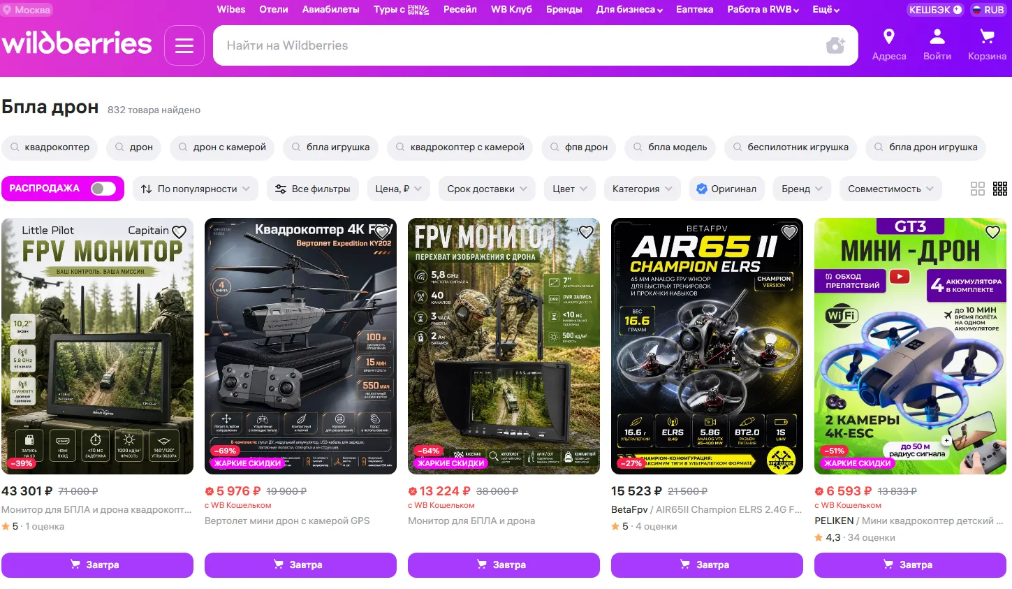Focus the Найти на Wildberries search field
The height and width of the screenshot is (589, 1012).
pyautogui.click(x=517, y=45)
